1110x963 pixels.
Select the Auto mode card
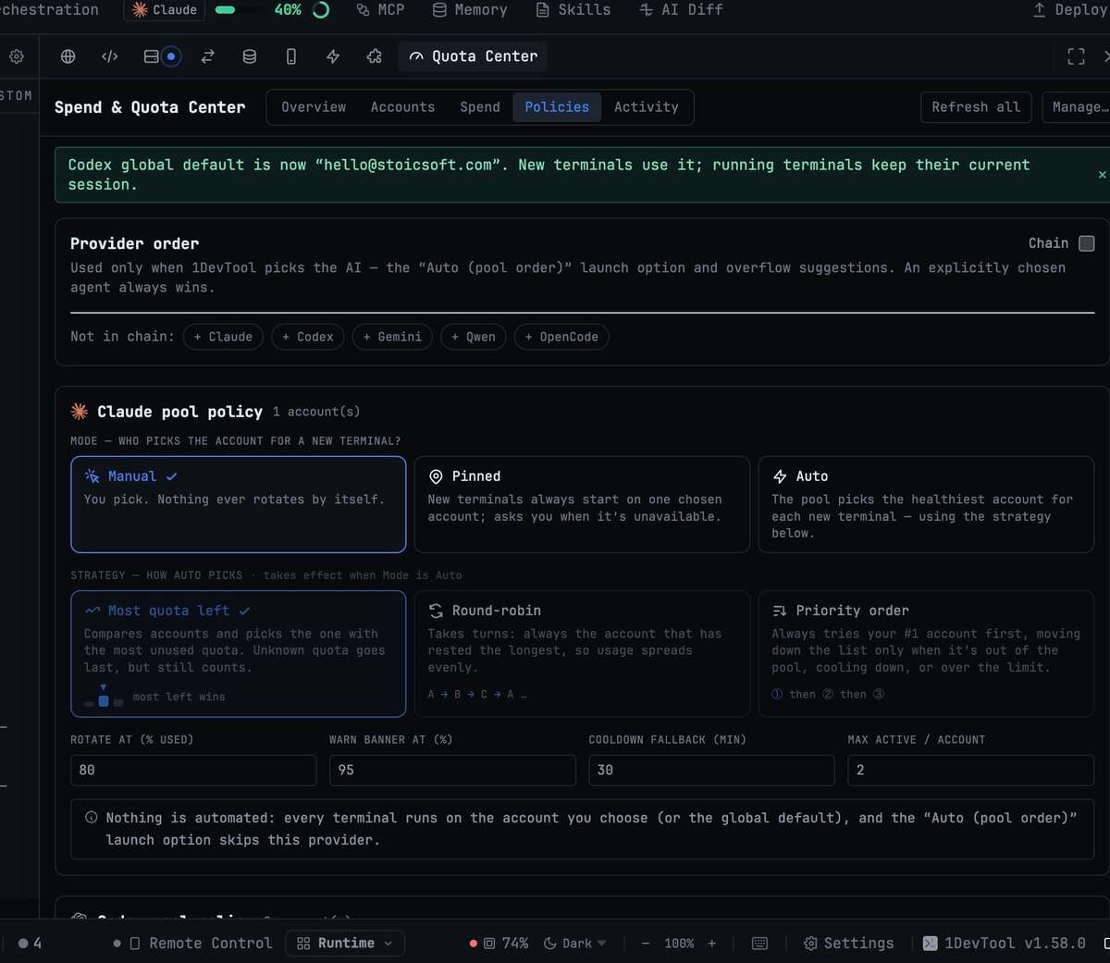pos(926,504)
